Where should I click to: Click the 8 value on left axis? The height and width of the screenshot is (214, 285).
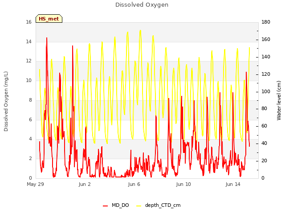tap(30, 100)
